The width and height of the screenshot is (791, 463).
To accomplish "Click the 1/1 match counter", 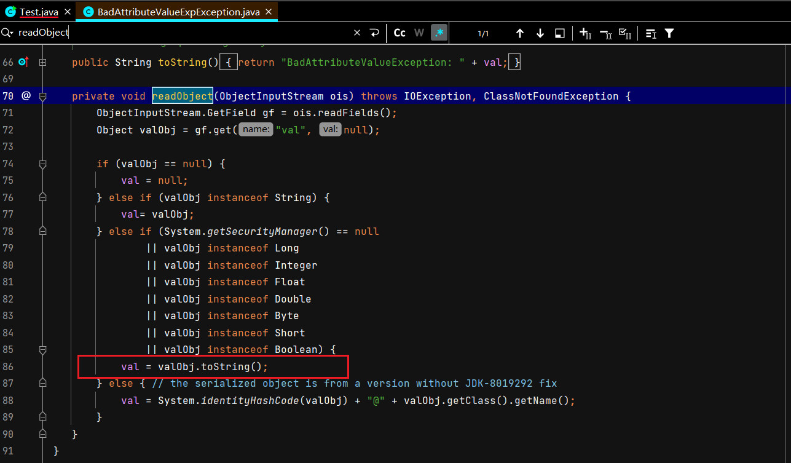I will point(483,34).
